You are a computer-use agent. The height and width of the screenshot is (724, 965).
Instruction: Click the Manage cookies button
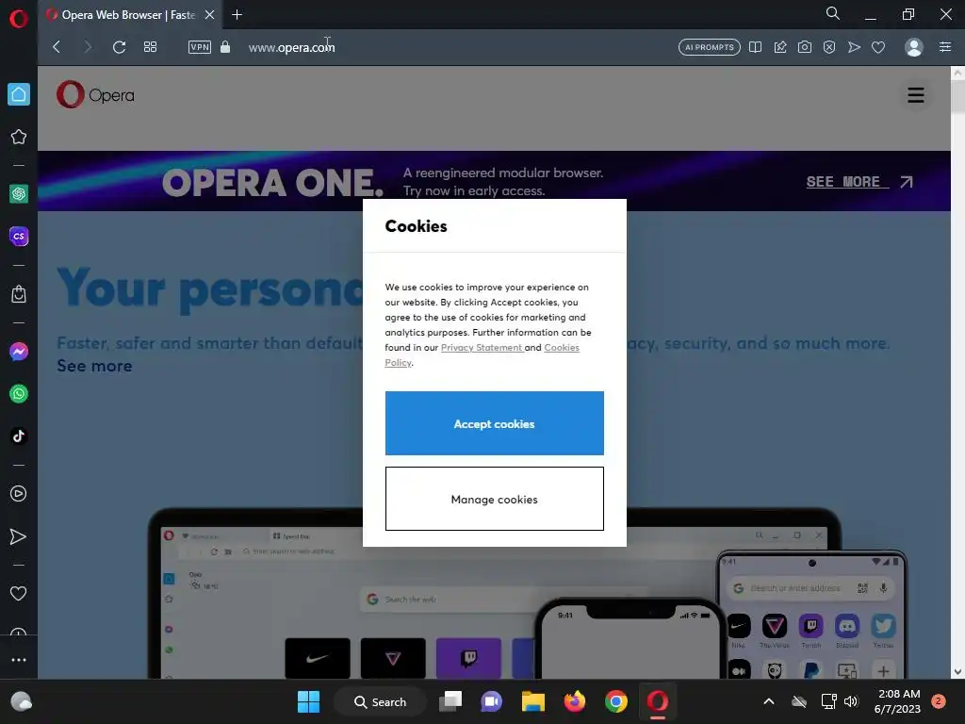pos(494,499)
